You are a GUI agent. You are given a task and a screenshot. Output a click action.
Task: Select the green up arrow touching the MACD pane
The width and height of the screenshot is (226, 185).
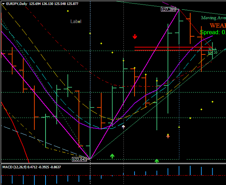tap(157, 161)
